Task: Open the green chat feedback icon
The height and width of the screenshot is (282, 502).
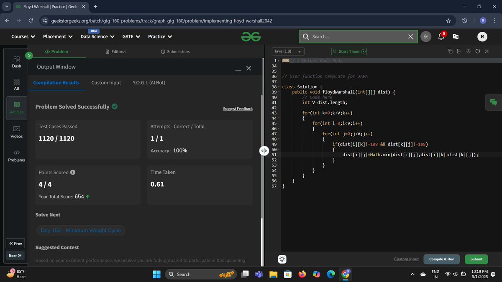Action: coord(493,102)
